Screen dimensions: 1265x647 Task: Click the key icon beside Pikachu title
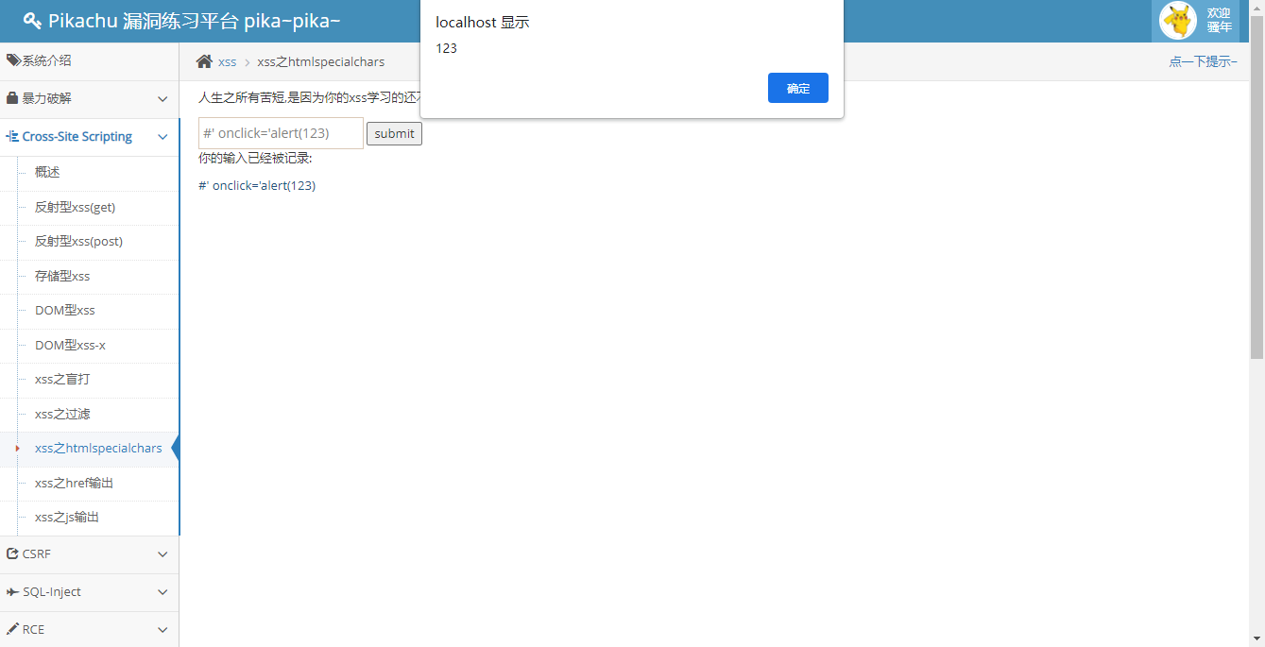coord(32,21)
